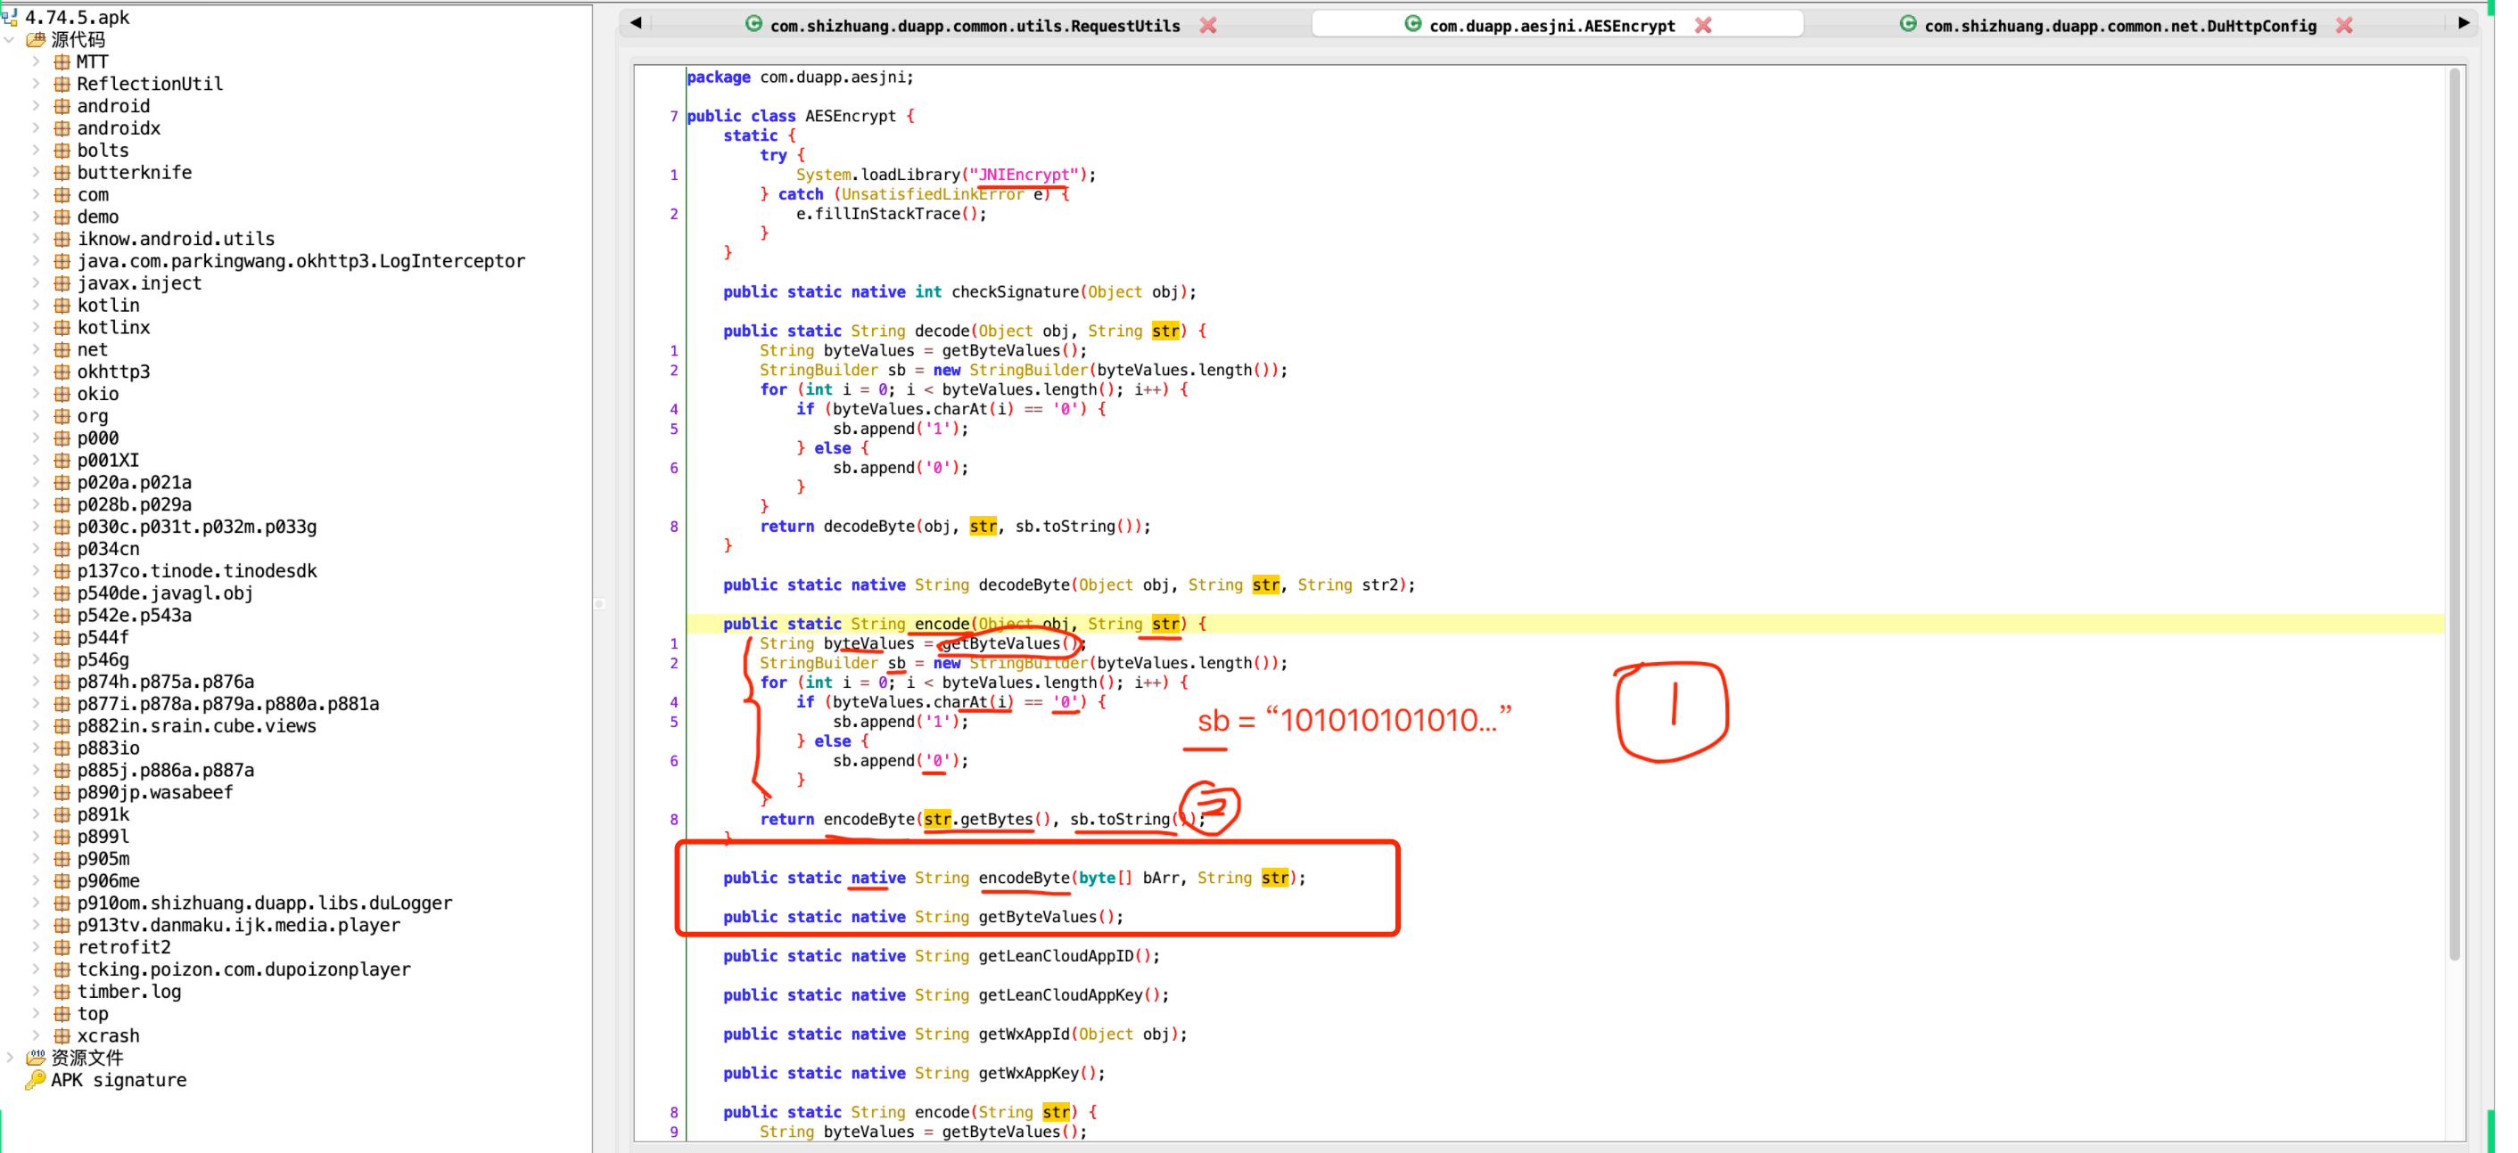
Task: Click the okhttp3 package icon
Action: 62,372
